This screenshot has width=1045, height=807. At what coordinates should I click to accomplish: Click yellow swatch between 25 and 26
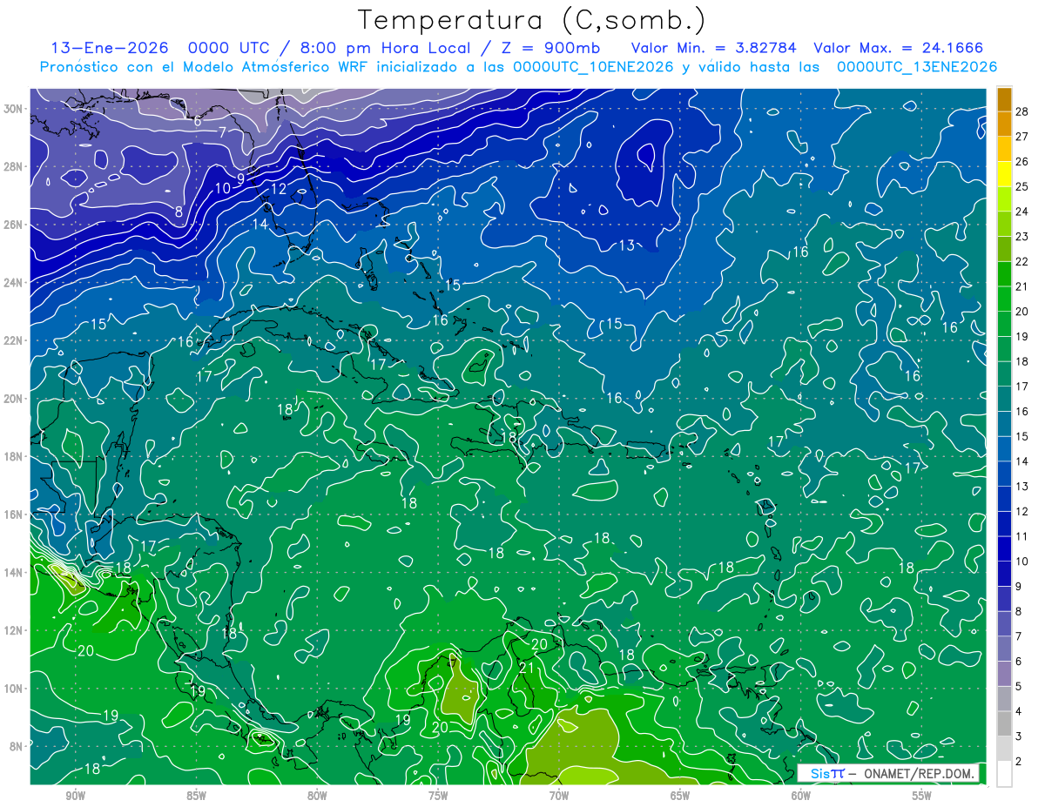pos(1004,174)
